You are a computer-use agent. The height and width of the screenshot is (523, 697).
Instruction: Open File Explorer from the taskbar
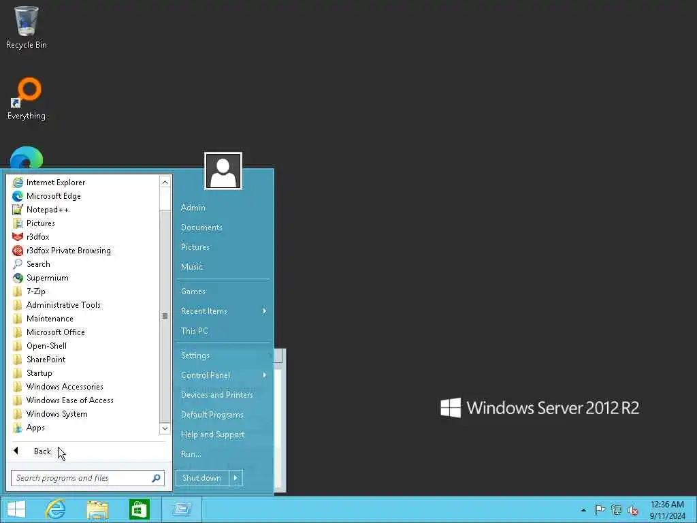pyautogui.click(x=97, y=509)
